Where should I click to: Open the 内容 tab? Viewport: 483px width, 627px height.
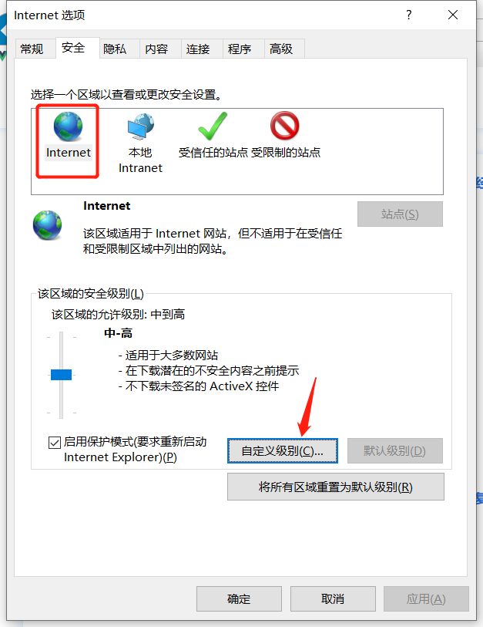pyautogui.click(x=156, y=49)
